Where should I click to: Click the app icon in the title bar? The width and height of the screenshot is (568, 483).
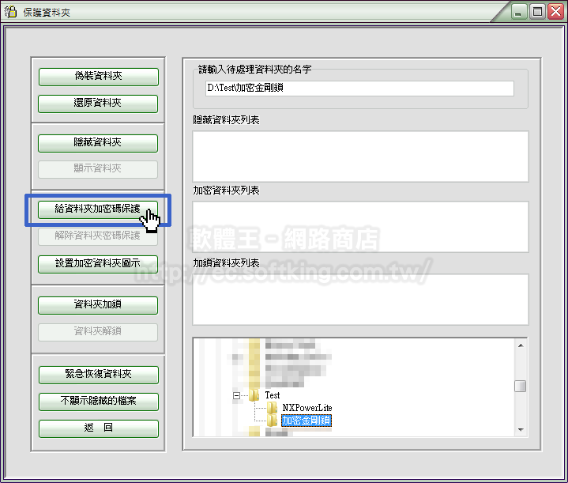[x=10, y=12]
